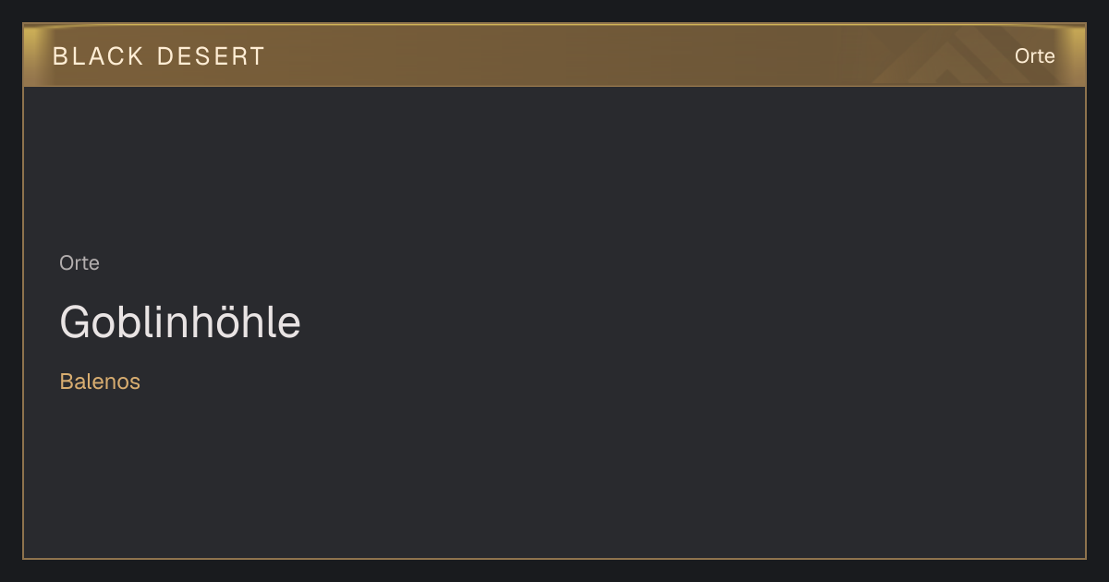Click the dark card body area
This screenshot has height=582, width=1109.
pyautogui.click(x=554, y=322)
